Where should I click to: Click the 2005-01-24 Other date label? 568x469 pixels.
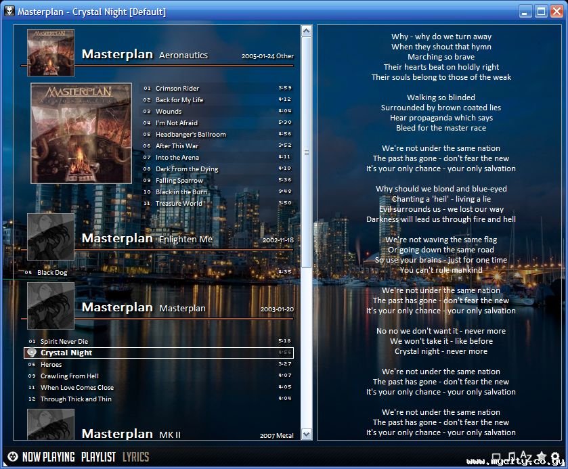point(267,56)
